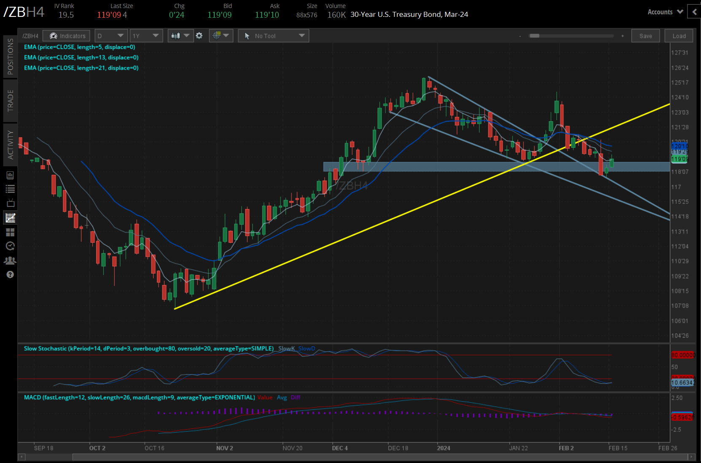Open chart settings gear
Screen dimensions: 701x463
[200, 36]
